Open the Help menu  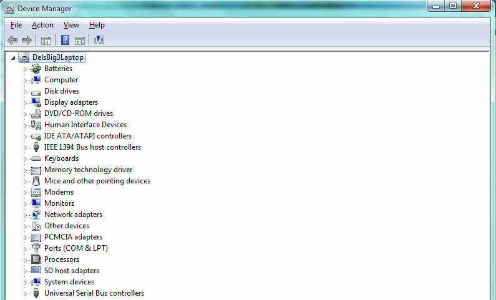[97, 25]
